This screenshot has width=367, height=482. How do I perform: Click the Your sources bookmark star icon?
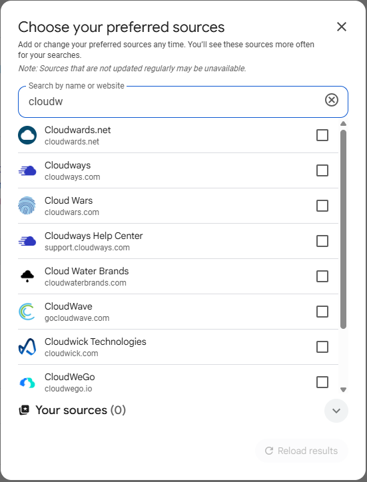coord(24,410)
